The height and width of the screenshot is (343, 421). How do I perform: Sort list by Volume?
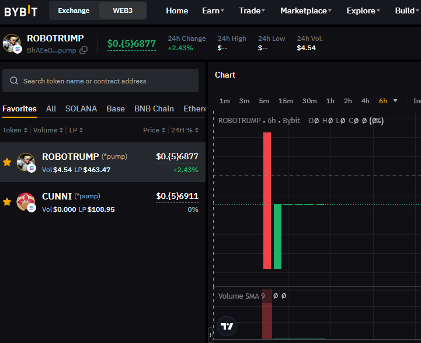pos(48,130)
